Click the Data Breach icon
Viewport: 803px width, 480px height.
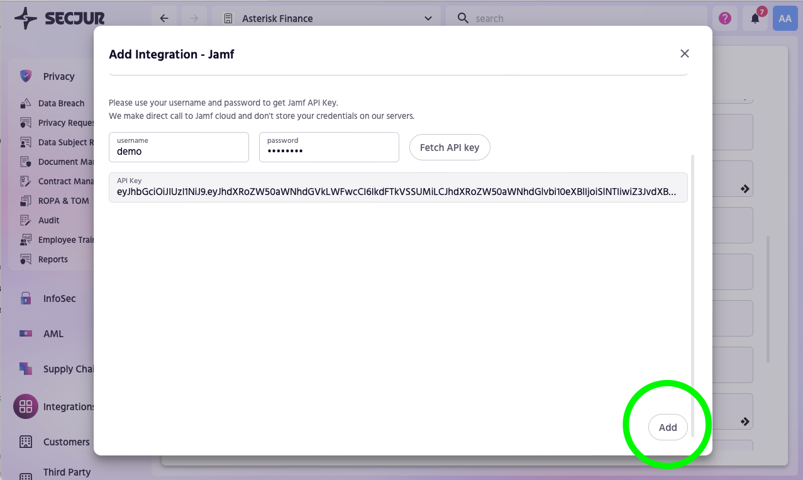26,103
